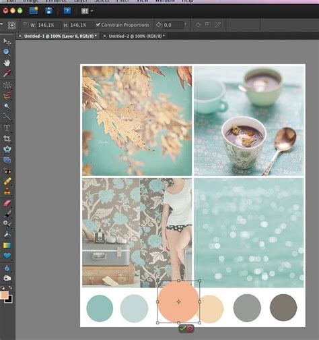Select the Gradient tool
This screenshot has width=319, height=340.
coord(7,246)
